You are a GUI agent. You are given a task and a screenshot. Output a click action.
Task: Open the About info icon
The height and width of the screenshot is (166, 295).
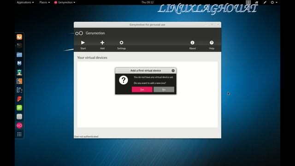pos(193,43)
